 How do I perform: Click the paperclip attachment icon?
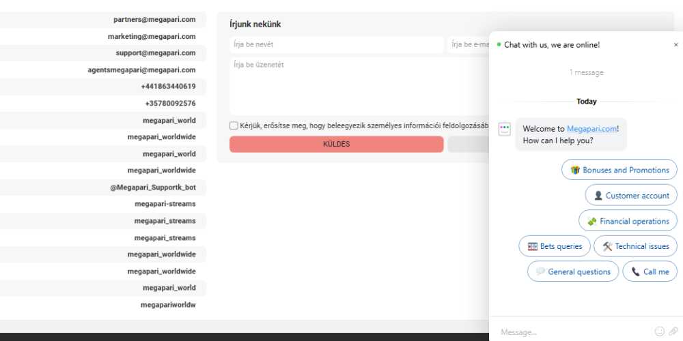[673, 331]
